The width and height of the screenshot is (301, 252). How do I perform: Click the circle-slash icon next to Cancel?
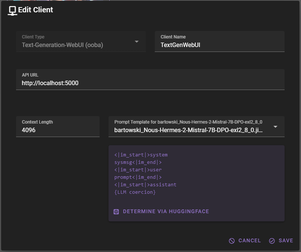(232, 241)
